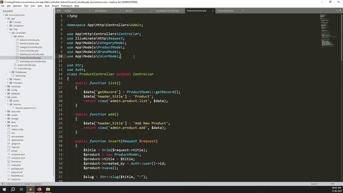This screenshot has width=343, height=193.
Task: Open package.json in the sidebar
Action: point(17,169)
